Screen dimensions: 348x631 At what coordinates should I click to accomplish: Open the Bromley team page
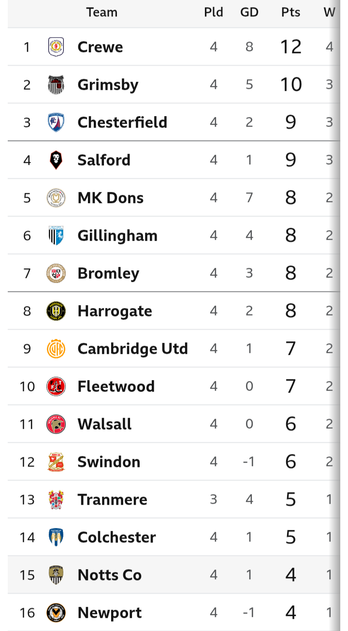108,274
